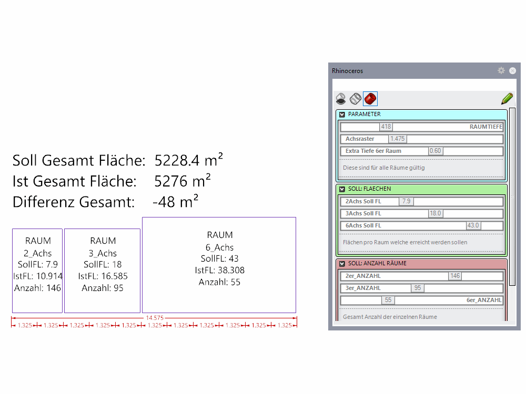The height and width of the screenshot is (394, 526).
Task: Click the RAUMTIEFE slider handle showing 418
Action: (x=386, y=127)
